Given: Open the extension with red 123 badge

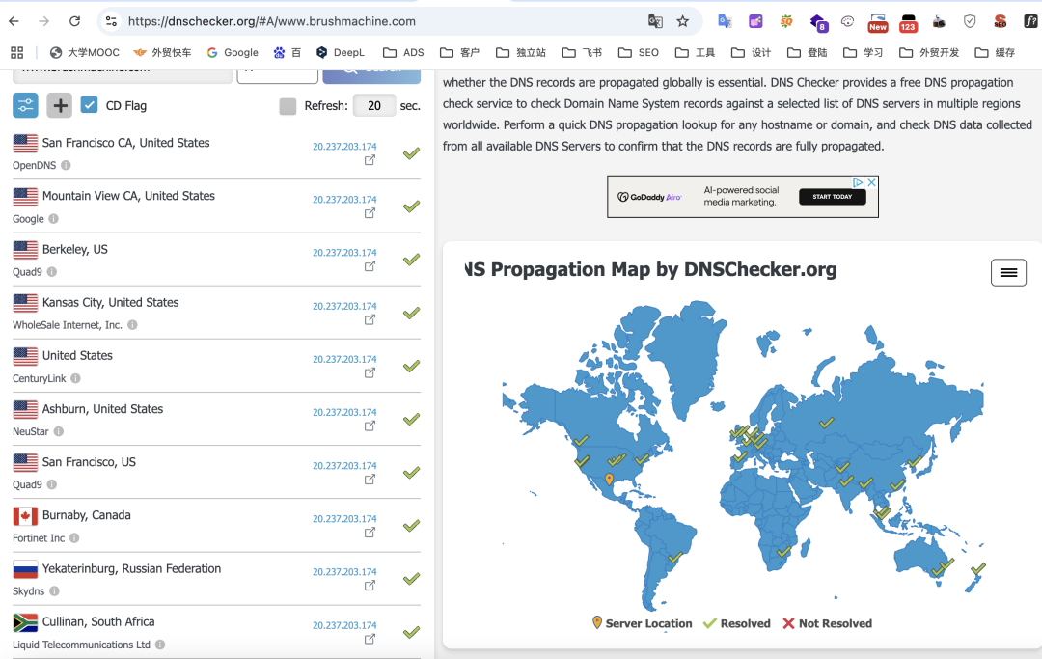Looking at the screenshot, I should [908, 22].
